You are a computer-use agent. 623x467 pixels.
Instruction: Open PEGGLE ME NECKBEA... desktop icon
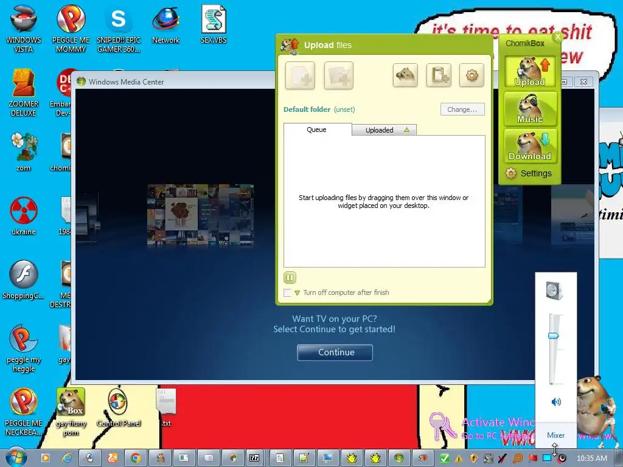(x=24, y=412)
